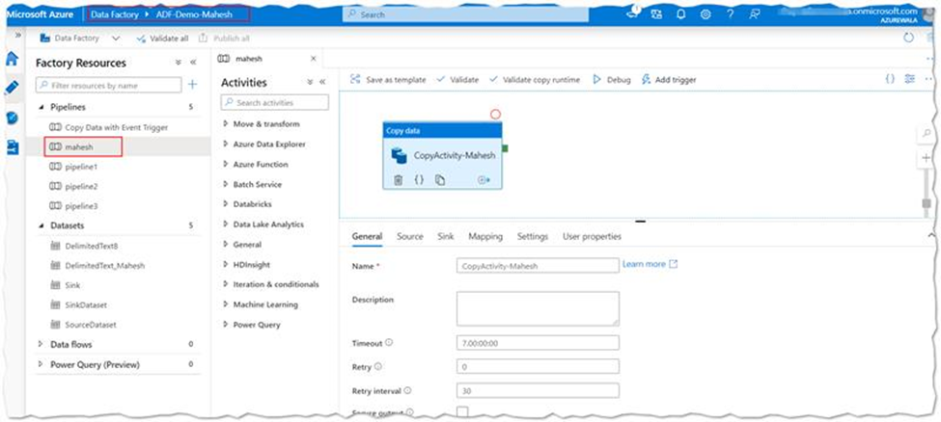The width and height of the screenshot is (941, 422).
Task: Open the switch Data Factory icon in header
Action: point(656,13)
